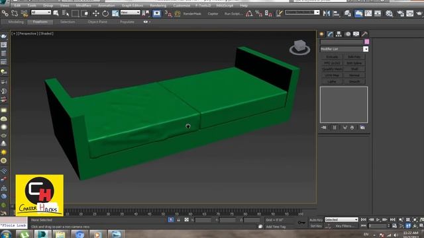
Task: Open the Material Editor icon
Action: pos(389,13)
